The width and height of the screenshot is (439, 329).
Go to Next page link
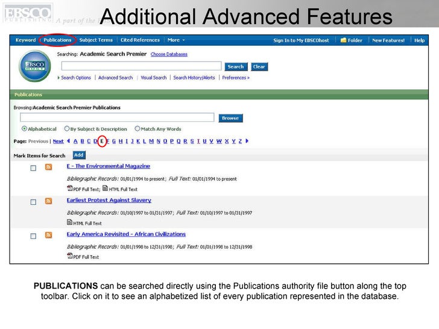tap(58, 141)
